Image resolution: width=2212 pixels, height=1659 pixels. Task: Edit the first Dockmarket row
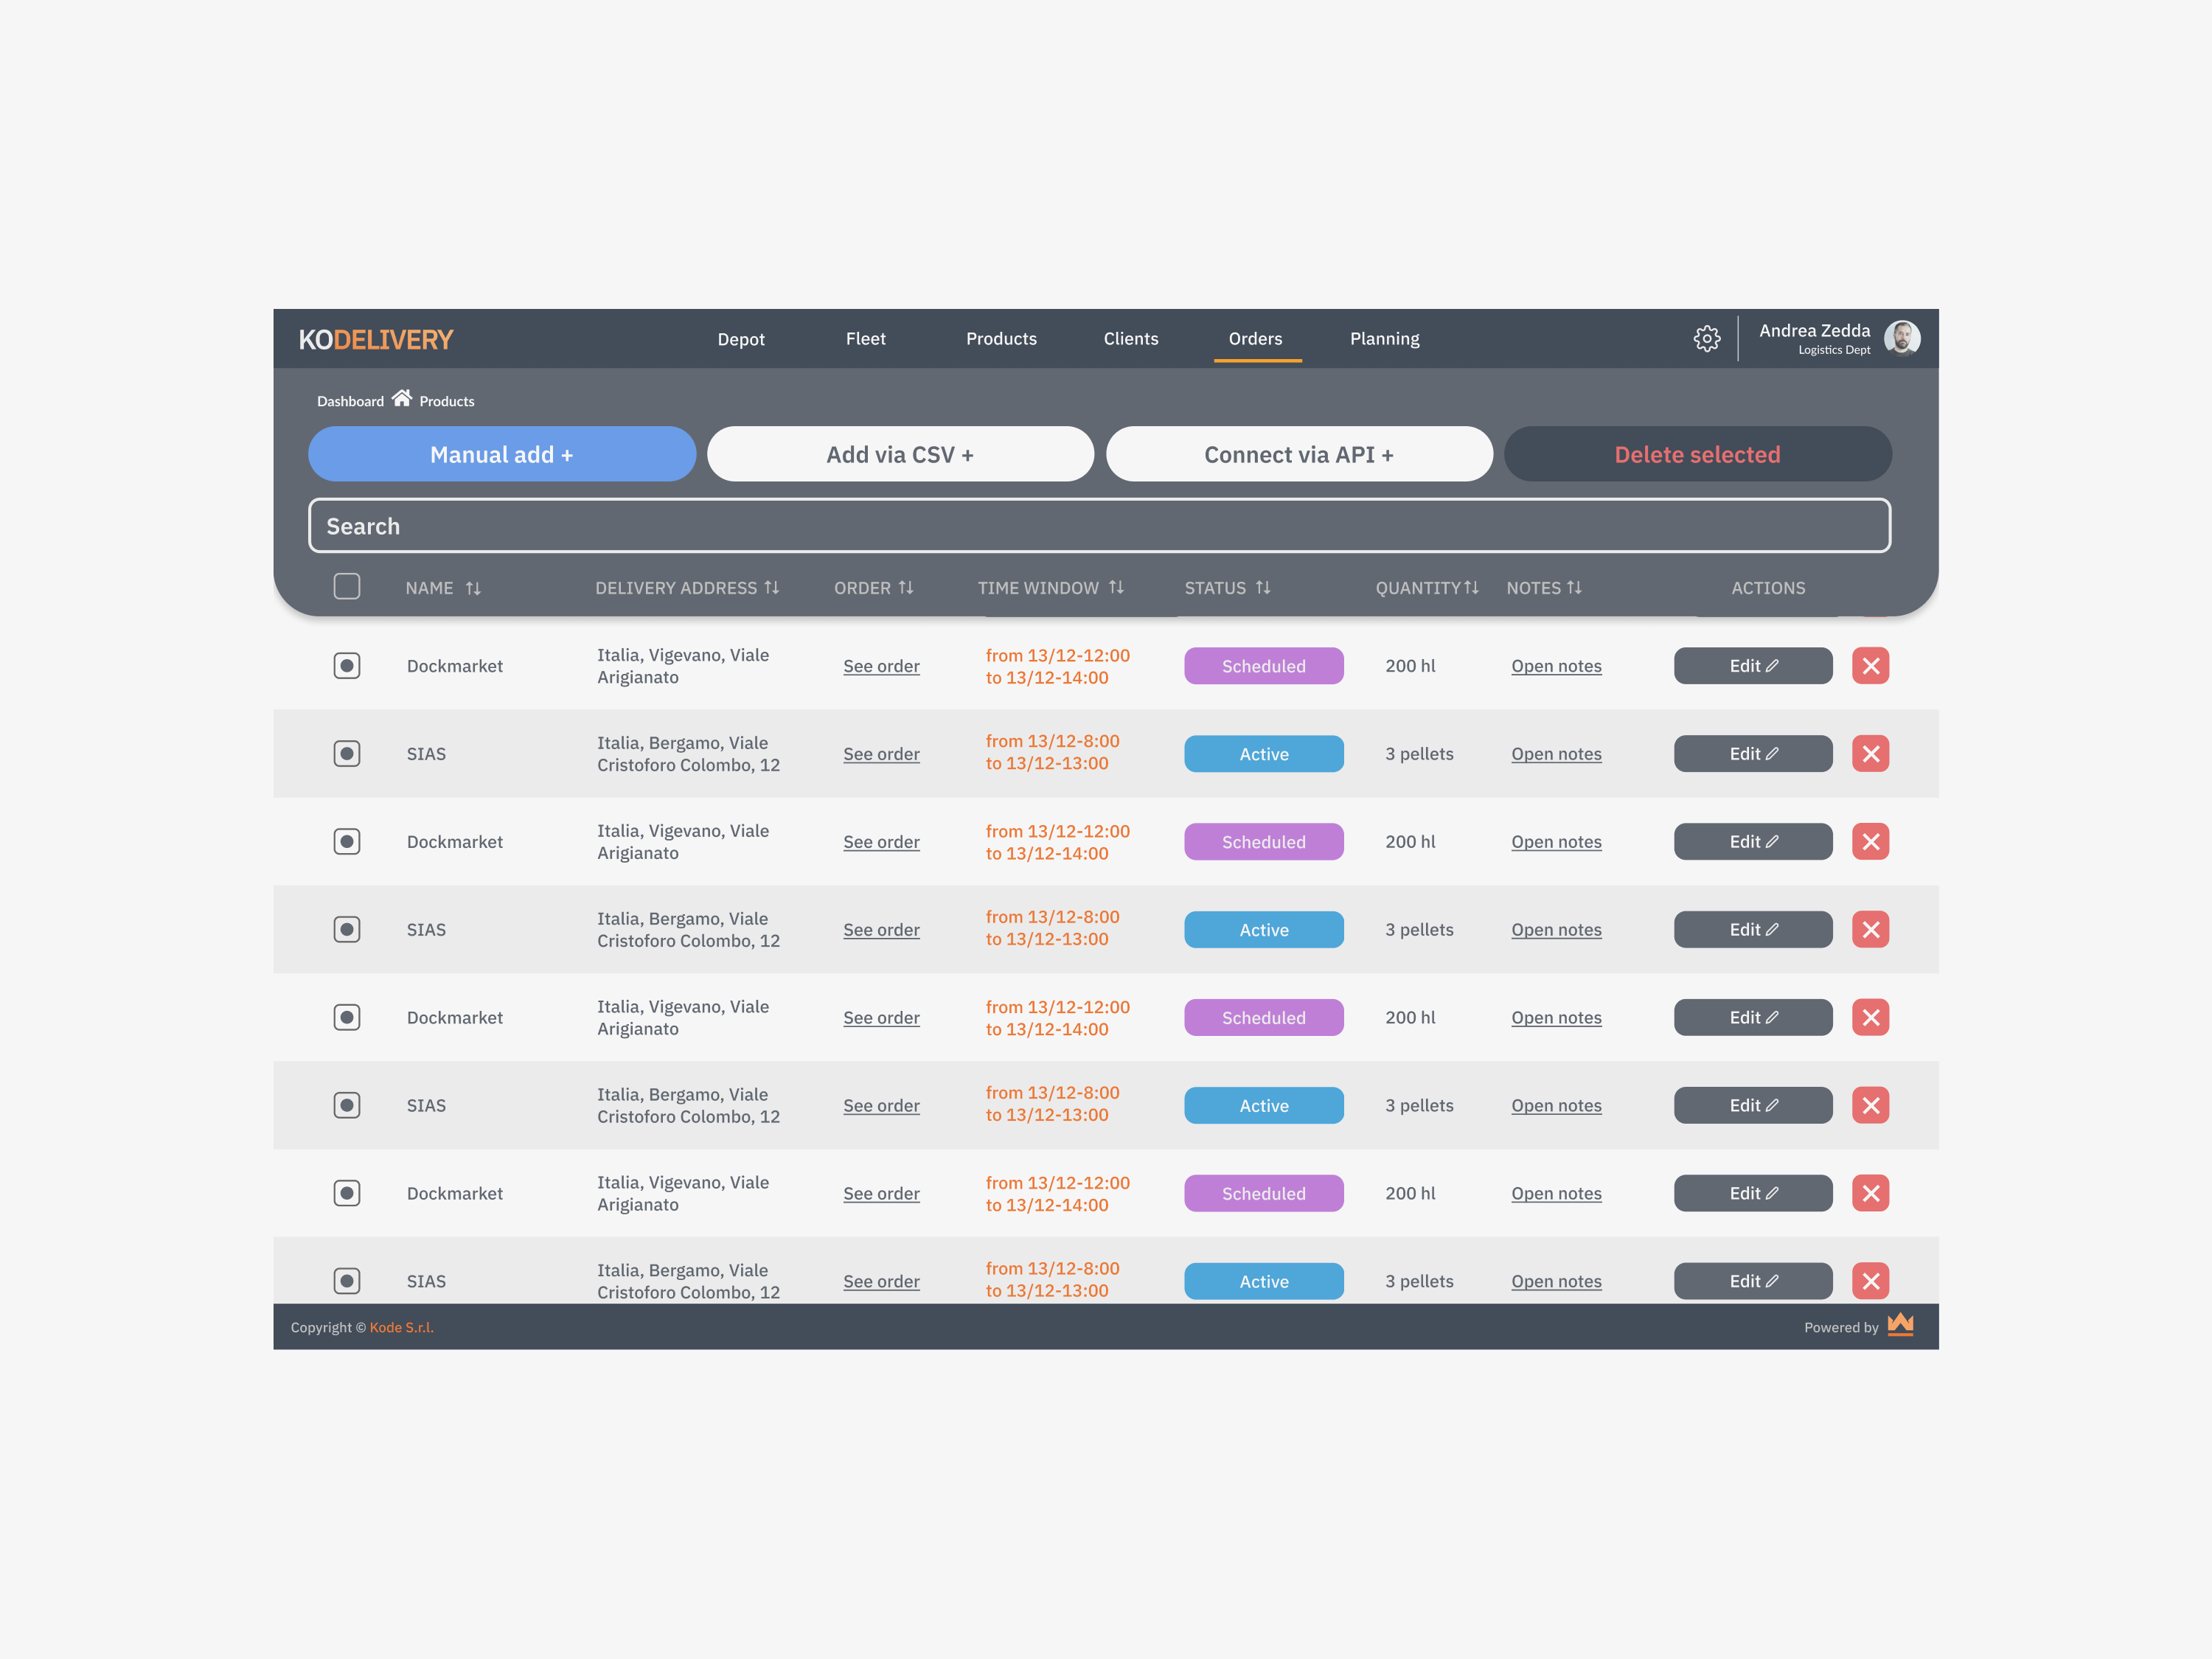coord(1753,666)
